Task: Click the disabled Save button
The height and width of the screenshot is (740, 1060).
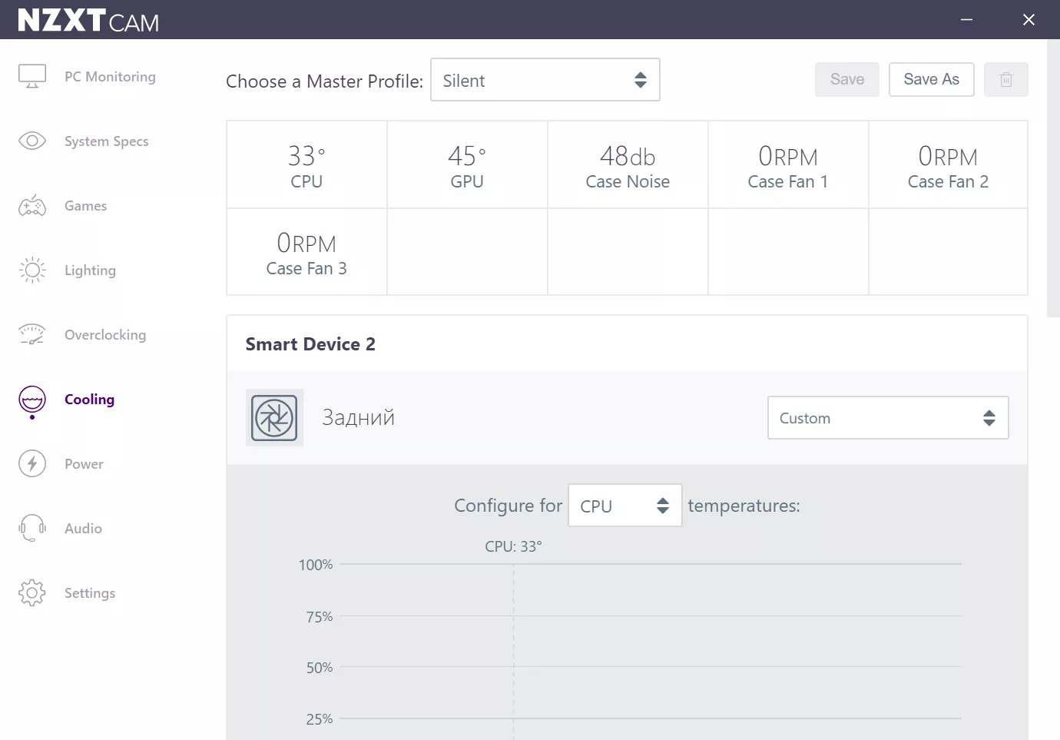Action: 847,80
